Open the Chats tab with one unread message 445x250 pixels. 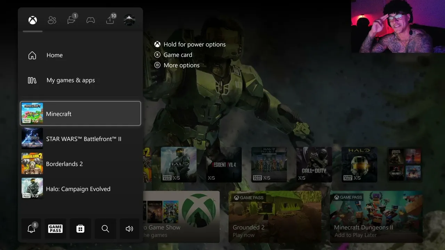[x=72, y=19]
